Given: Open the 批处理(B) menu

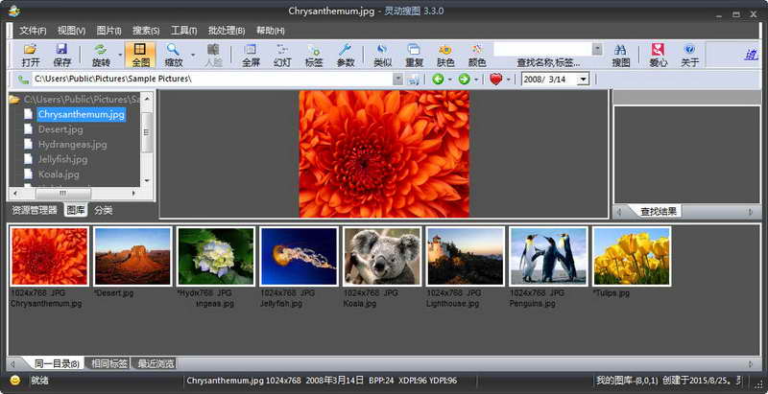Looking at the screenshot, I should pyautogui.click(x=227, y=31).
